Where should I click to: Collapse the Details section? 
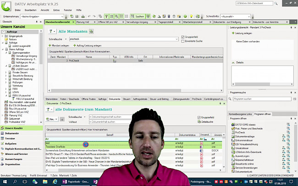tap(233, 62)
